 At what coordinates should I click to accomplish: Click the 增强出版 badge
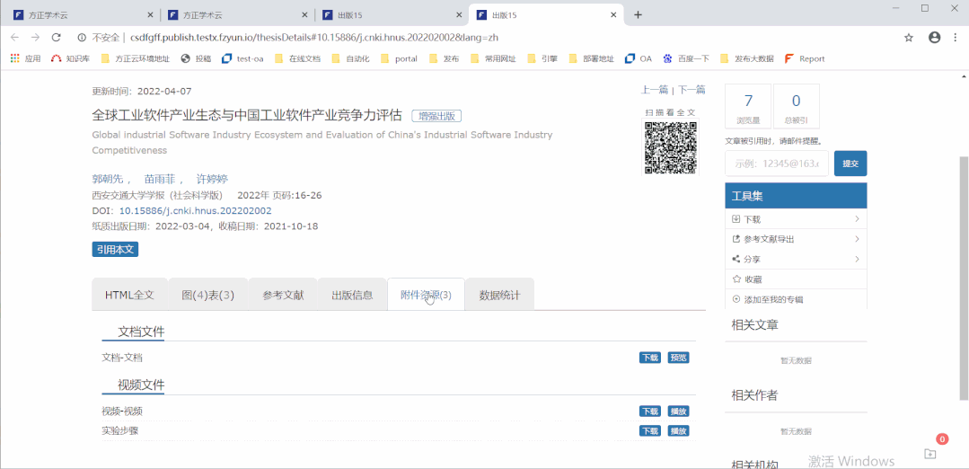(x=437, y=116)
